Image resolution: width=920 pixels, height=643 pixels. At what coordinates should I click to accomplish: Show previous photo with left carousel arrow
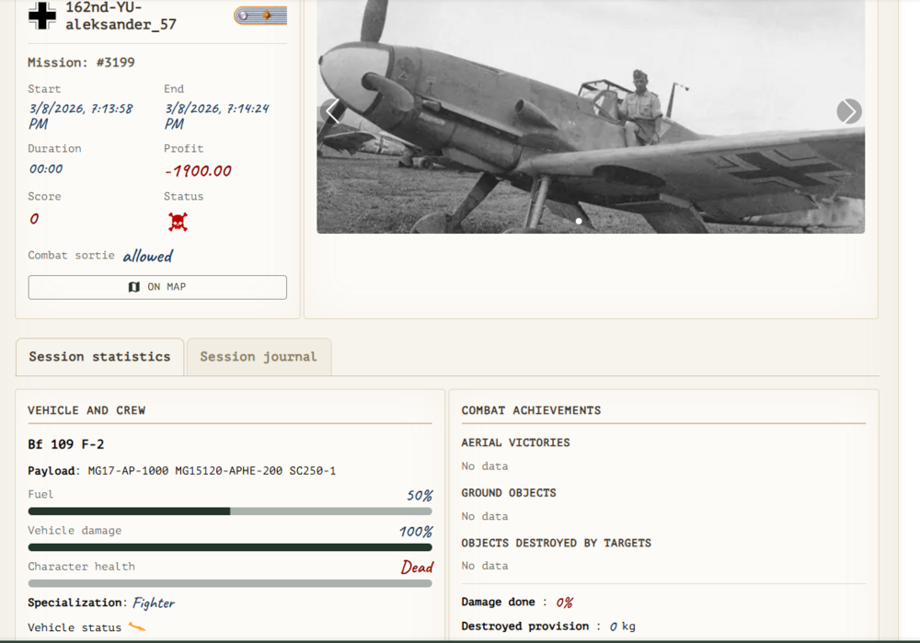[x=333, y=111]
